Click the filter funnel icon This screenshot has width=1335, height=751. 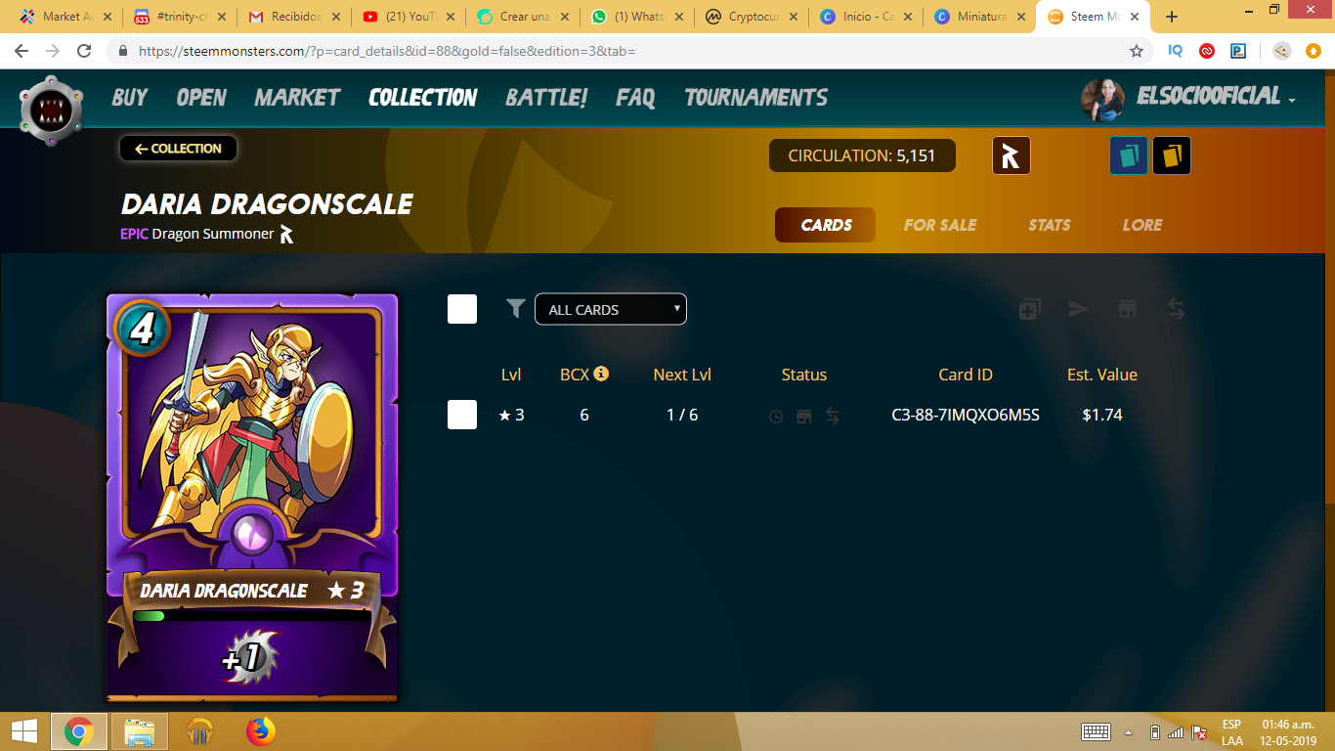516,309
